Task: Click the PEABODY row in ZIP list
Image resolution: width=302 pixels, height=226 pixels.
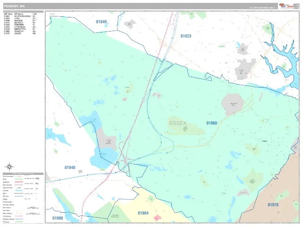Action: pos(20,32)
